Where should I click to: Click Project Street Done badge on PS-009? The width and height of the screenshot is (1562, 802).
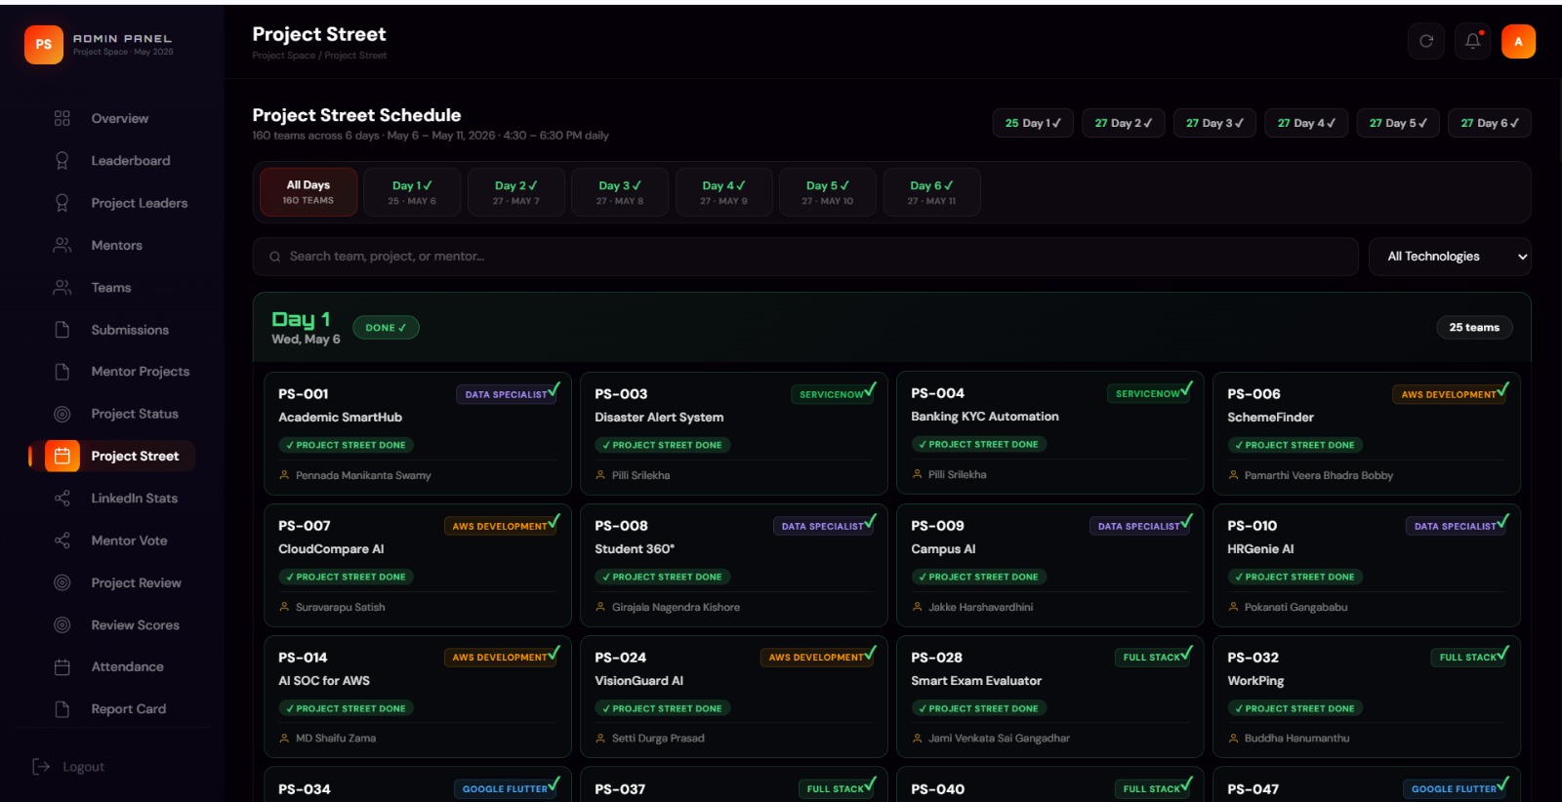(x=980, y=577)
